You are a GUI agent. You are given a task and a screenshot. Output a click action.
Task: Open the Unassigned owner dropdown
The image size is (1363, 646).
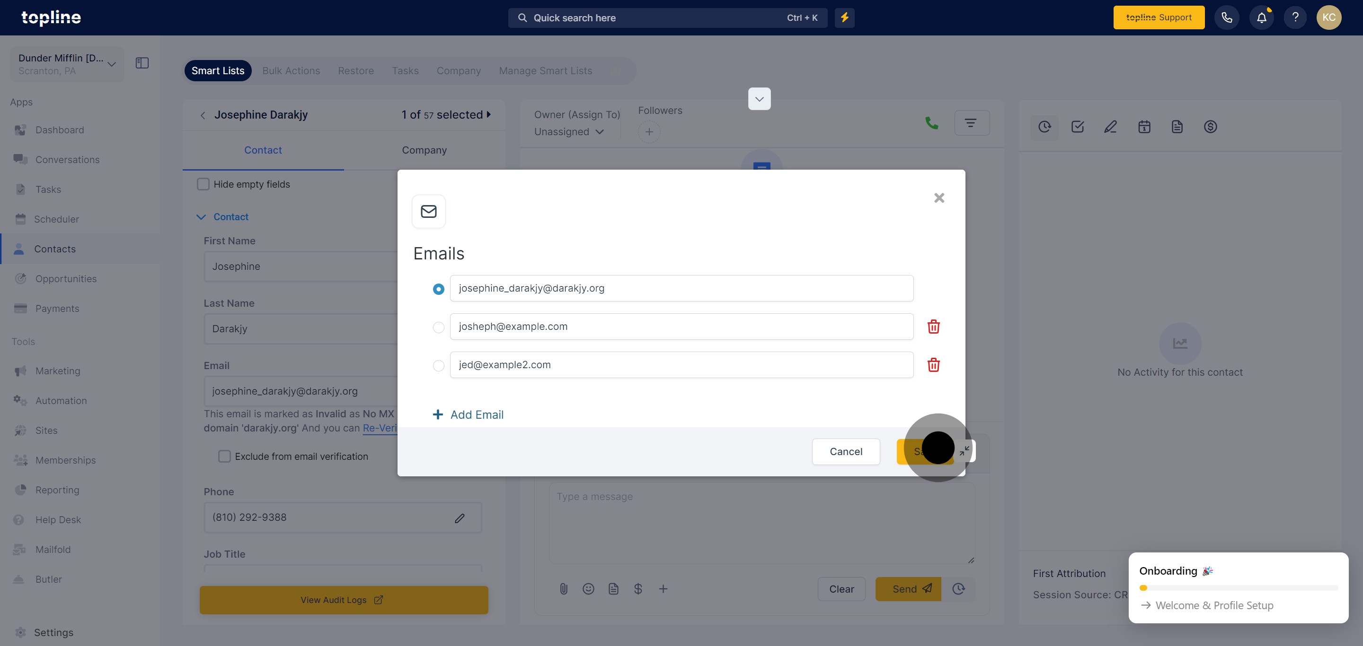(x=569, y=132)
